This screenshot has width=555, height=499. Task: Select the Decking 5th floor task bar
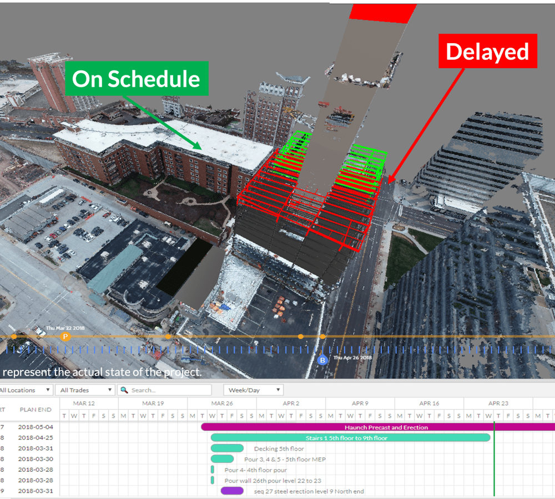tap(228, 449)
